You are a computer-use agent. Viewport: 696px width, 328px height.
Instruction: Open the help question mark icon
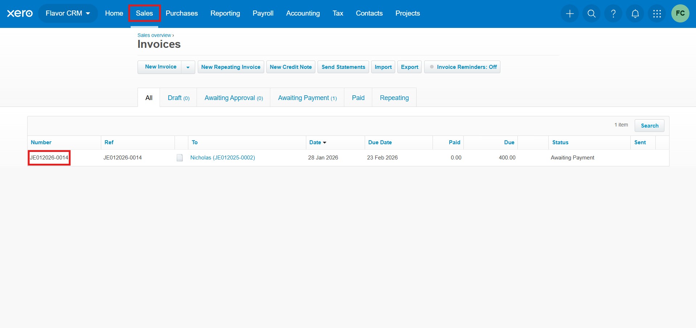click(613, 14)
